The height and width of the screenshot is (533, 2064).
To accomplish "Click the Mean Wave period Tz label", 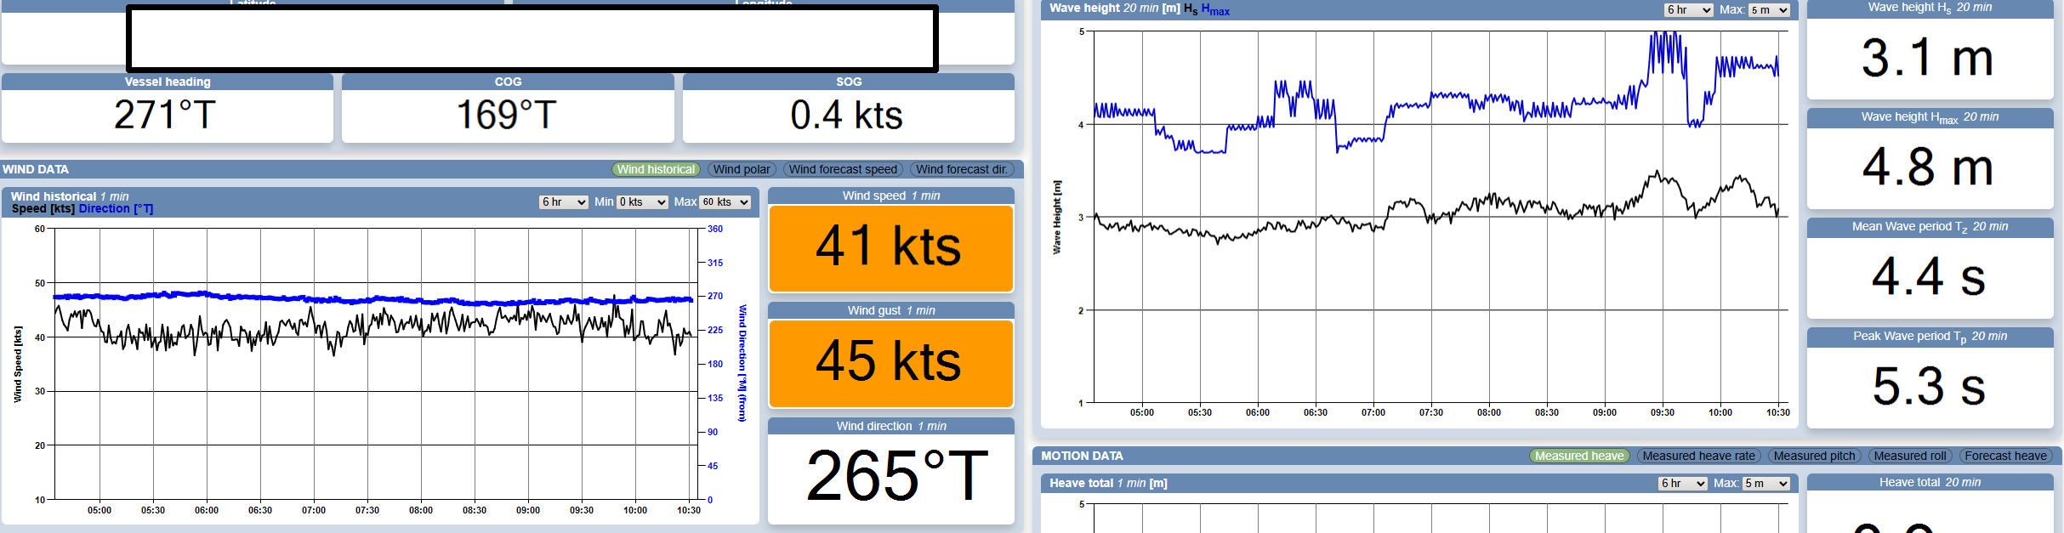I will tap(1930, 227).
